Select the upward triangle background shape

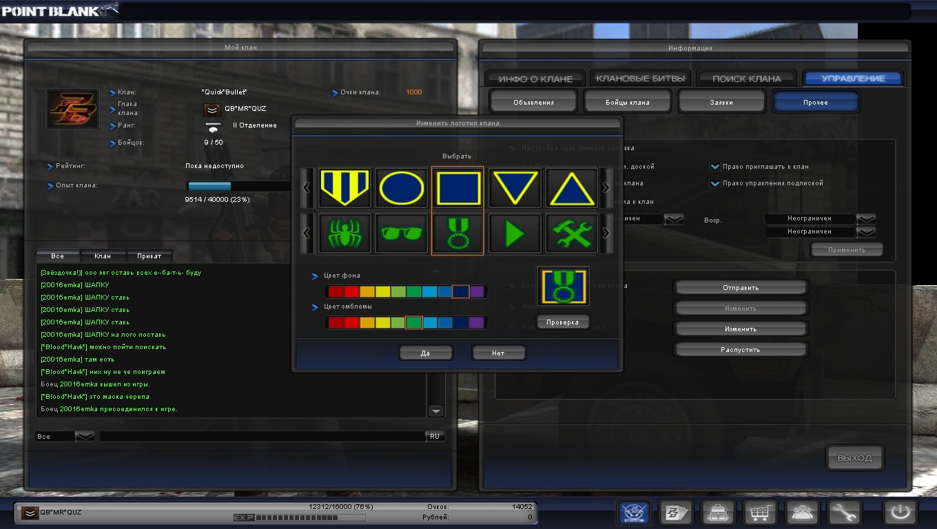click(573, 188)
